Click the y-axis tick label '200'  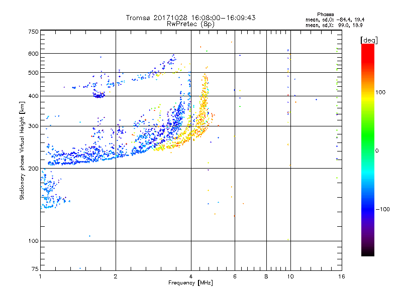click(33, 169)
